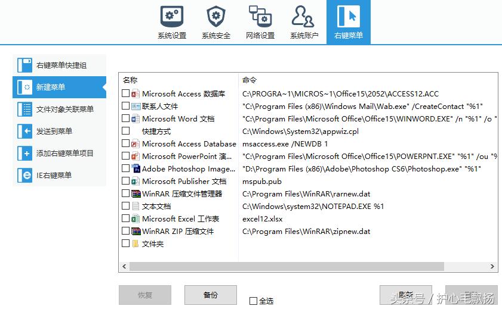Check the 文本文档 checkbox
502x309 pixels.
(x=126, y=206)
